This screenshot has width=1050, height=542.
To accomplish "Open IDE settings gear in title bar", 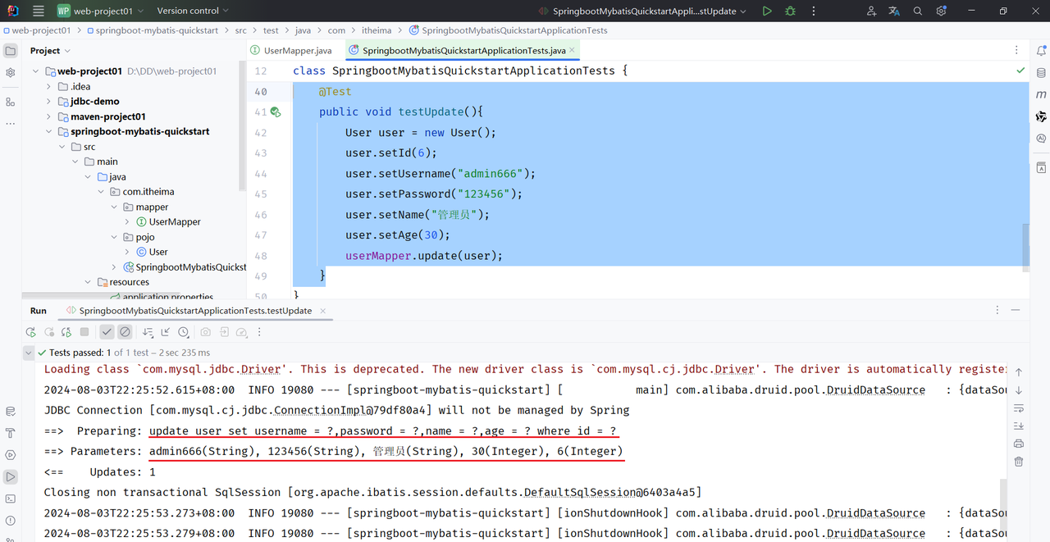I will tap(942, 11).
